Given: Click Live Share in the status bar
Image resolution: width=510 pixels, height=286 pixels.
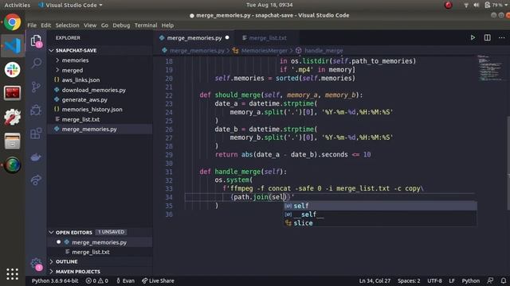Looking at the screenshot, I should pyautogui.click(x=158, y=280).
